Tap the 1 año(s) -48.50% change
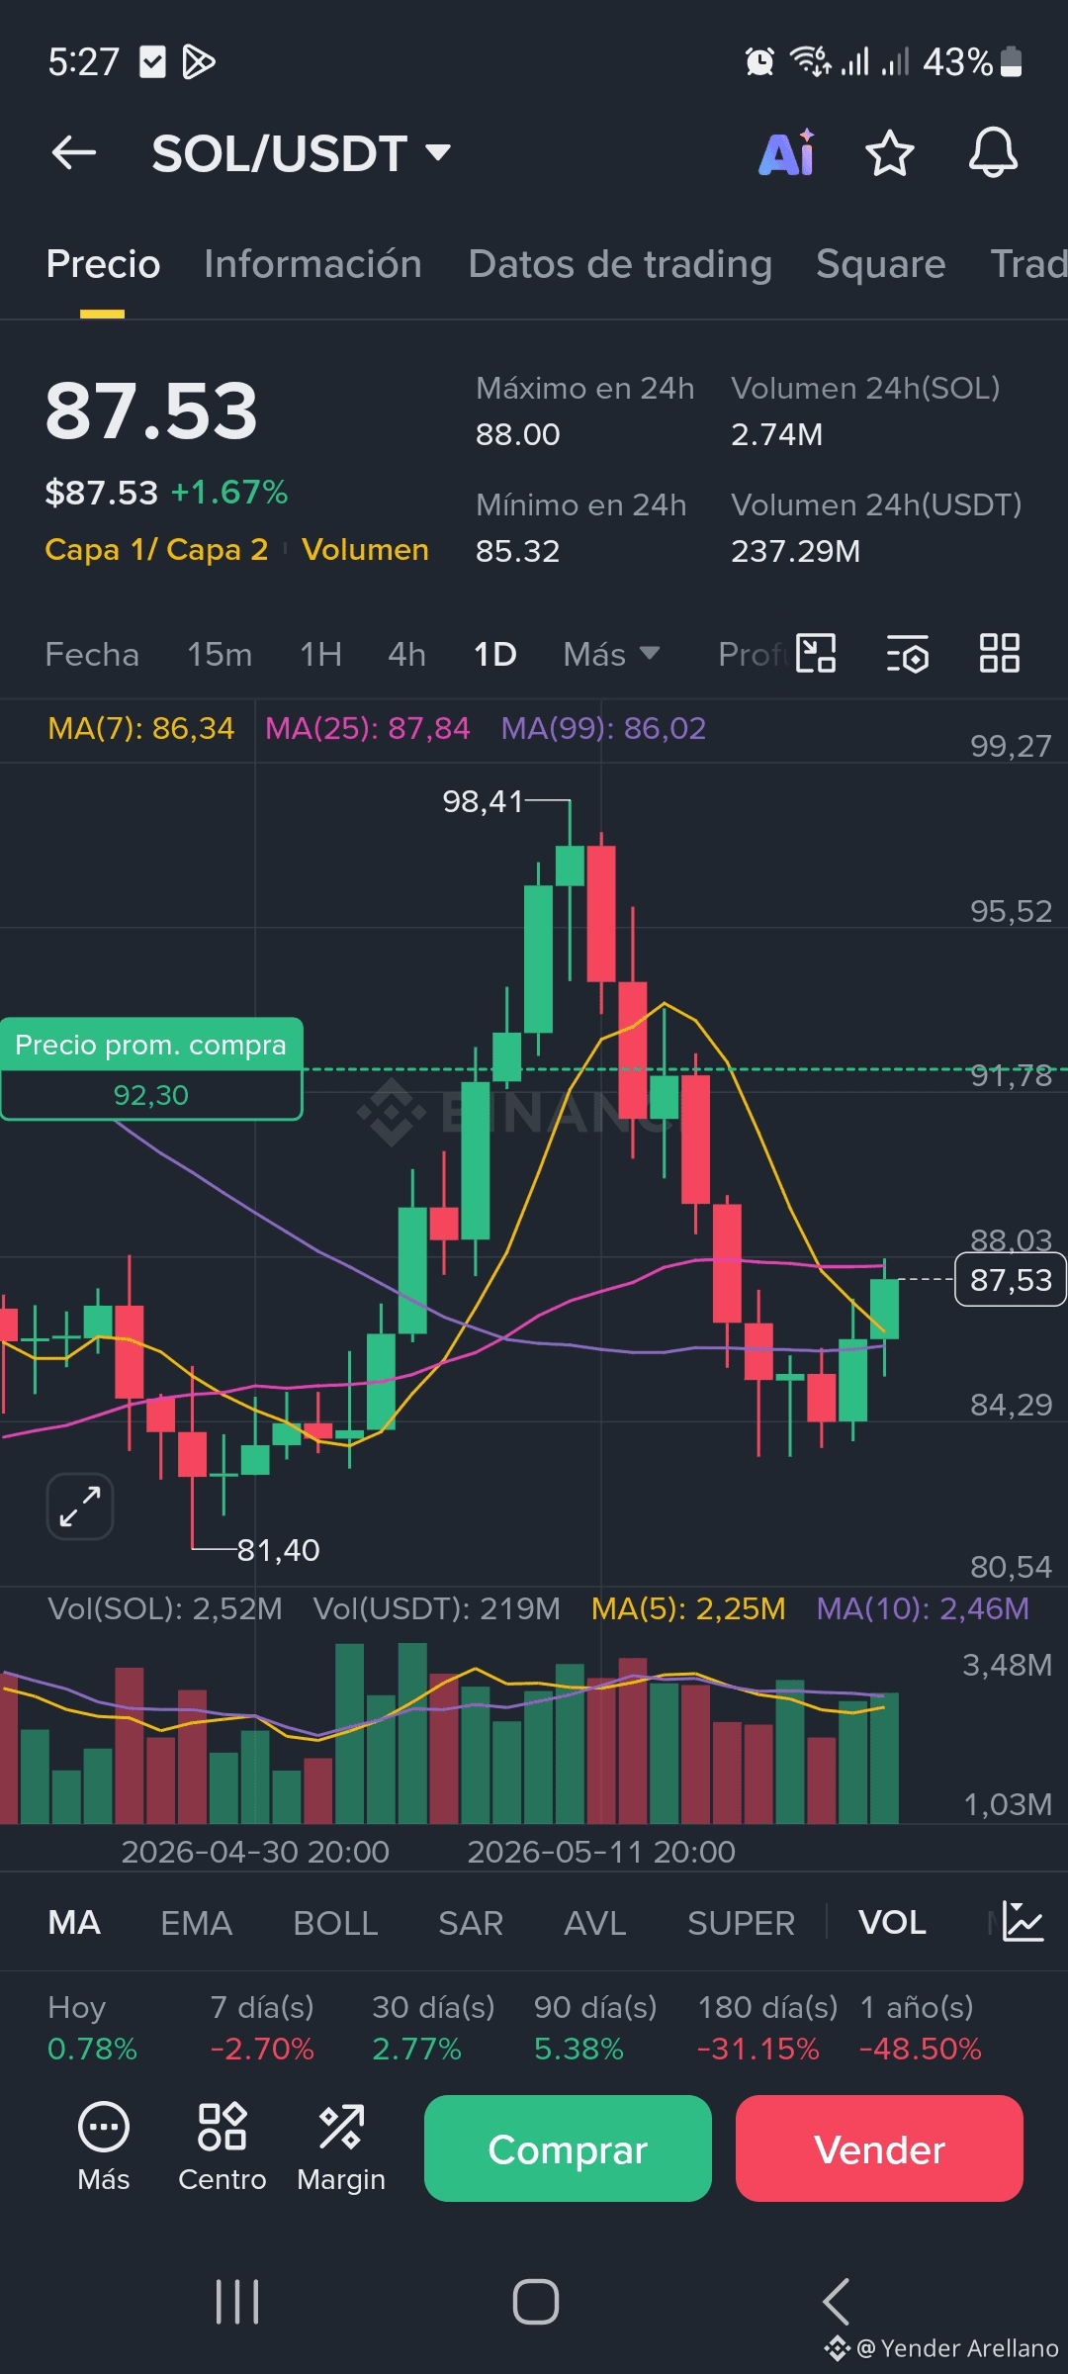Image resolution: width=1068 pixels, height=2374 pixels. point(921,2028)
